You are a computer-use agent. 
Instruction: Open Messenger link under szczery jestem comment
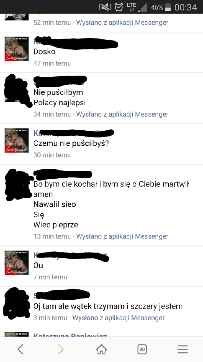point(118,318)
